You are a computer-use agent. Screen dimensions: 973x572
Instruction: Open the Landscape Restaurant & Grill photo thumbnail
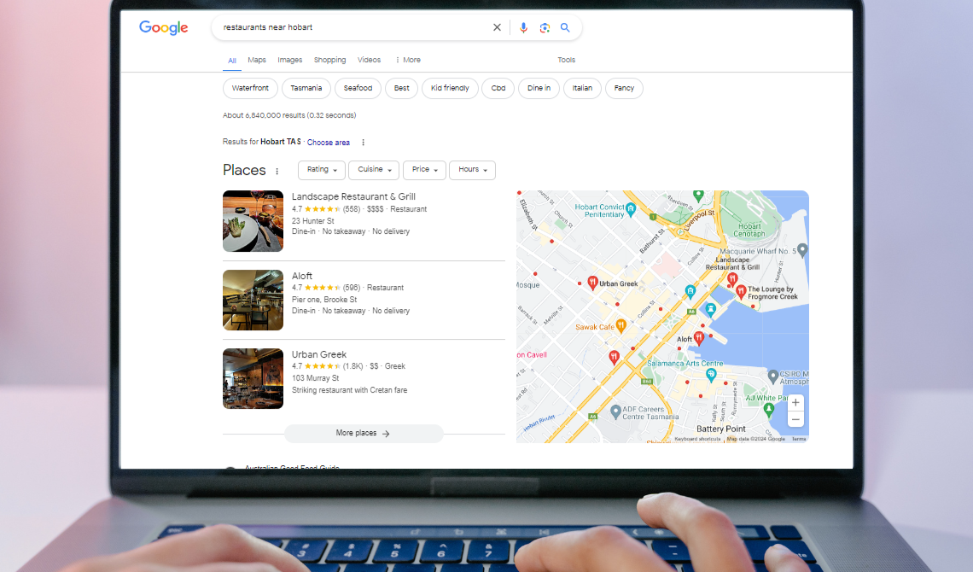[253, 221]
